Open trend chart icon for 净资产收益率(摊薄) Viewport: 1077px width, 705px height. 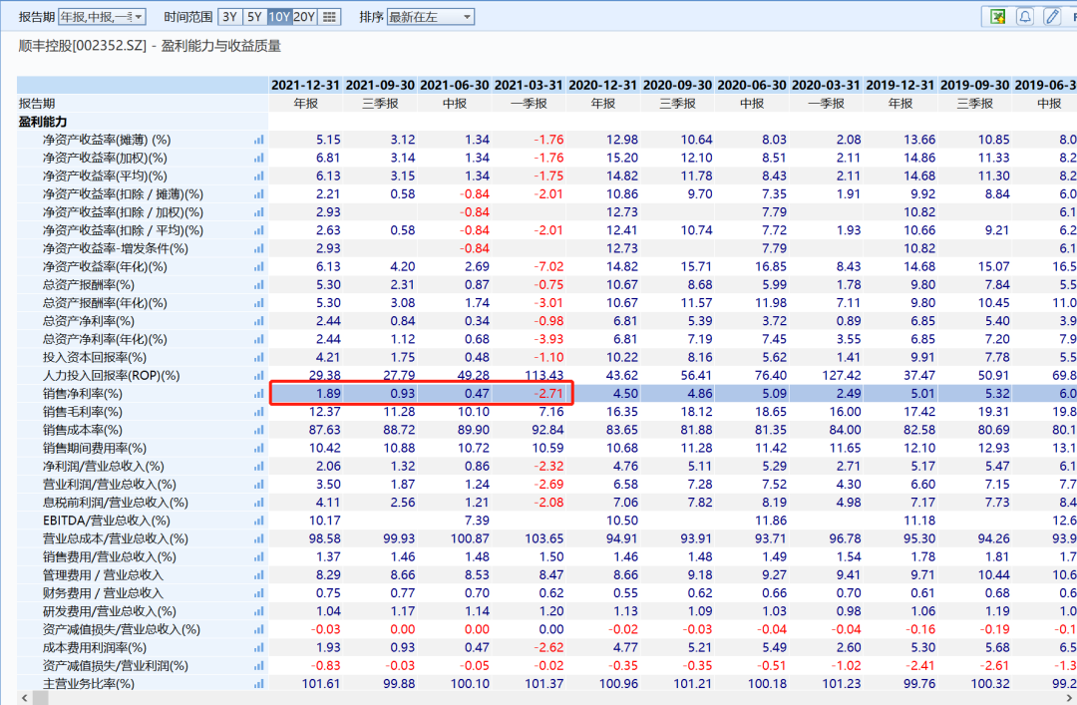259,138
